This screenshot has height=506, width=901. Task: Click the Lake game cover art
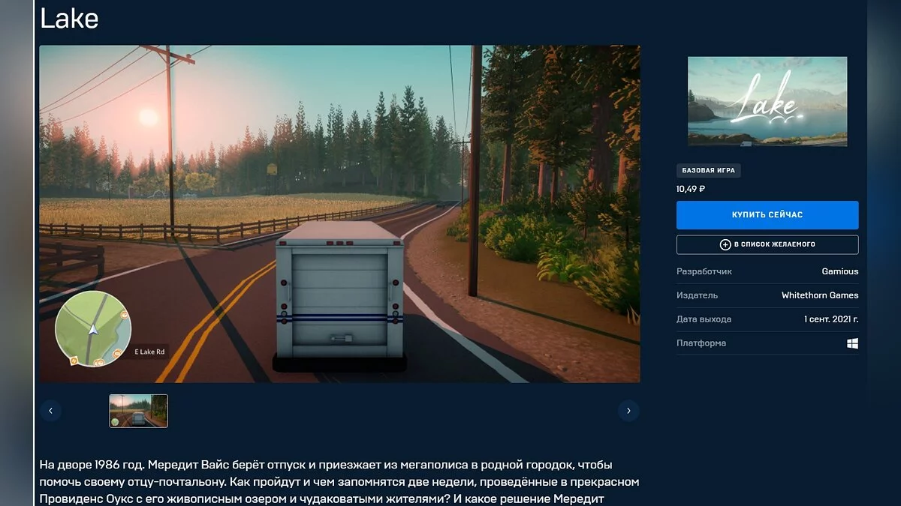[767, 101]
